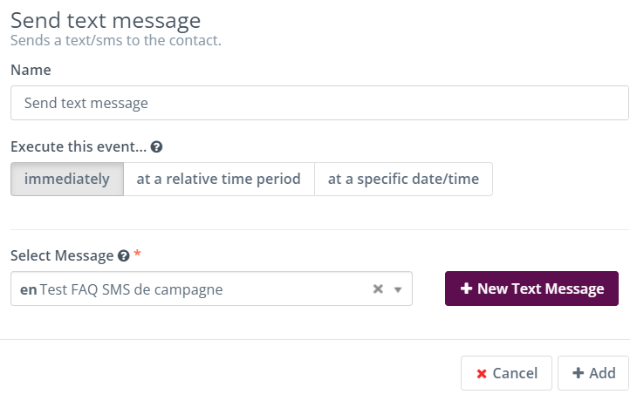
Task: Click the help icon beside Execute this event
Action: (156, 146)
